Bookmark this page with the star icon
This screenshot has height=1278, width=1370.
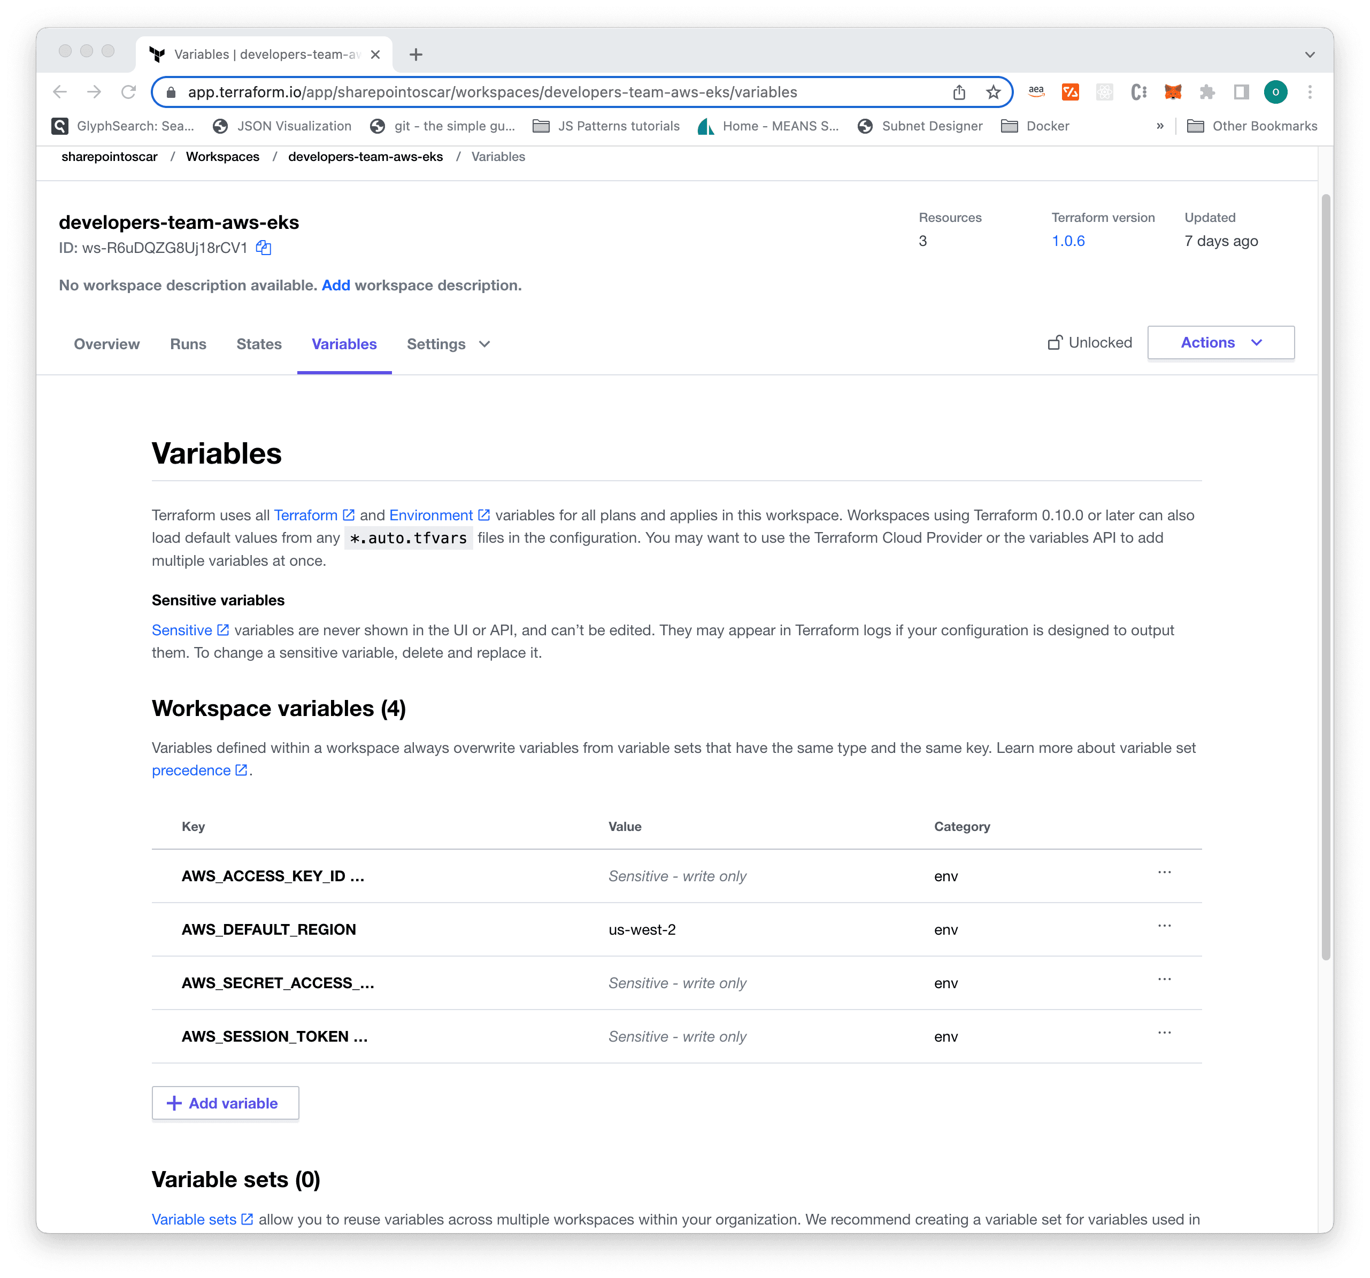(x=993, y=93)
